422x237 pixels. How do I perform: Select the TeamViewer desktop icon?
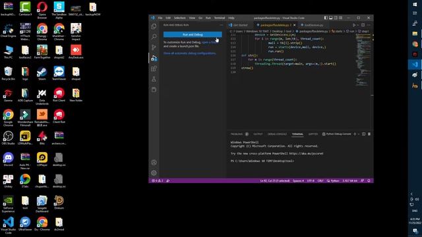point(59,74)
